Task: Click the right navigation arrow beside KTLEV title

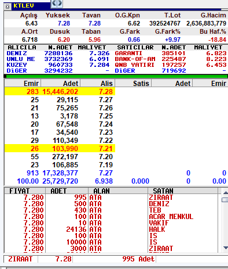Action: (60, 3)
